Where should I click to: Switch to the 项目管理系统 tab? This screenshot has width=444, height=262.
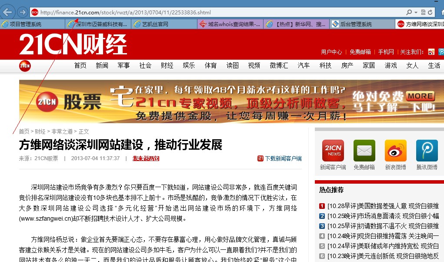pos(33,24)
